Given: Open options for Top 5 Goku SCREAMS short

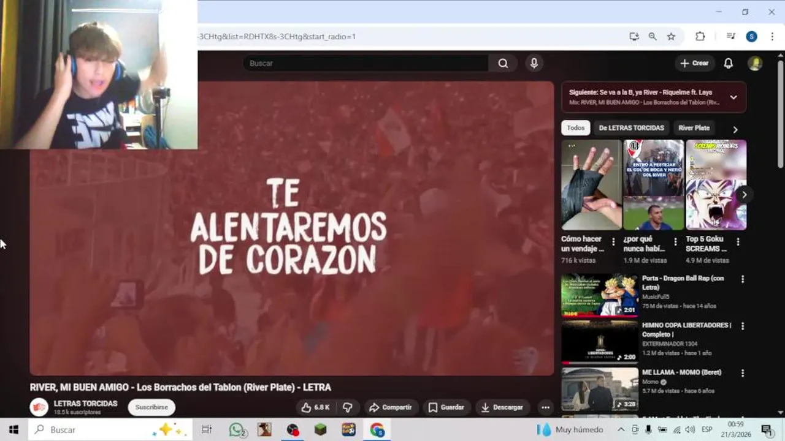Looking at the screenshot, I should click(x=738, y=242).
